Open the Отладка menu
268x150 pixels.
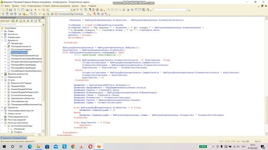pyautogui.click(x=46, y=6)
